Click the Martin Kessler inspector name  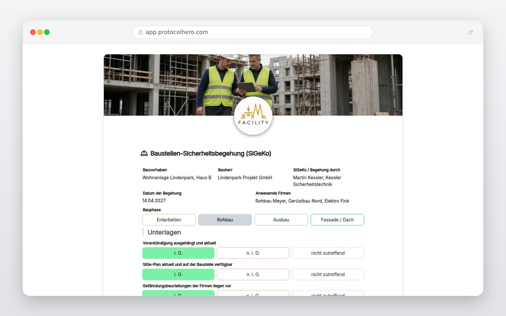pos(317,181)
